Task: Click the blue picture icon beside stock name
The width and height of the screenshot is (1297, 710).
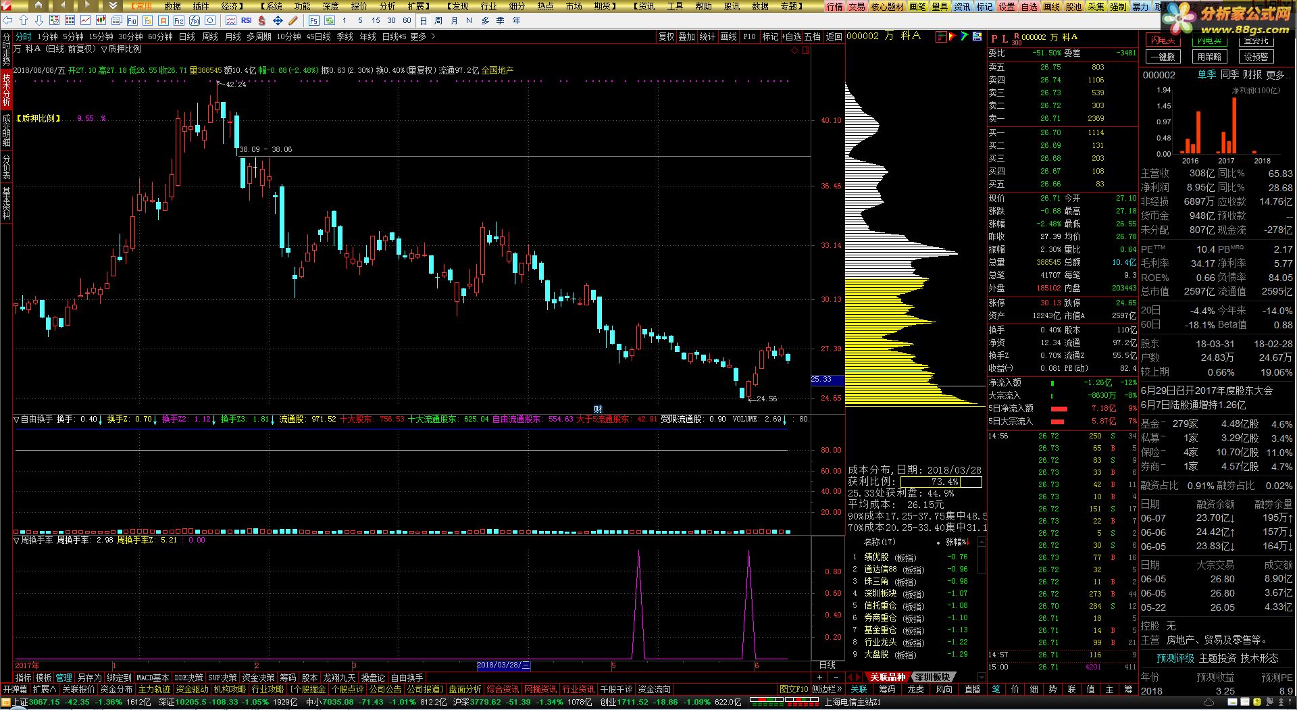Action: pos(977,36)
